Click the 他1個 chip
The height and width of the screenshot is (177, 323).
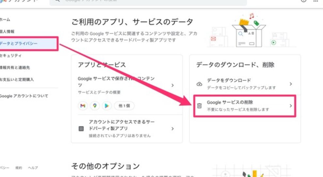click(124, 106)
